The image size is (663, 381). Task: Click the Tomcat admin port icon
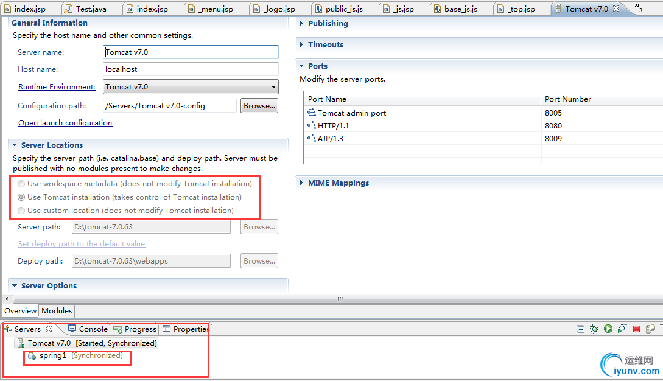(312, 113)
